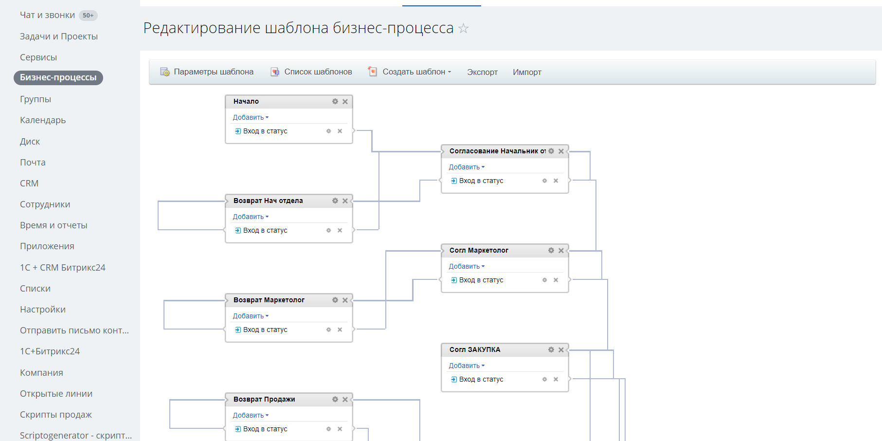Viewport: 882px width, 441px height.
Task: Open settings gear of Возврат Продажи block
Action: coord(335,399)
